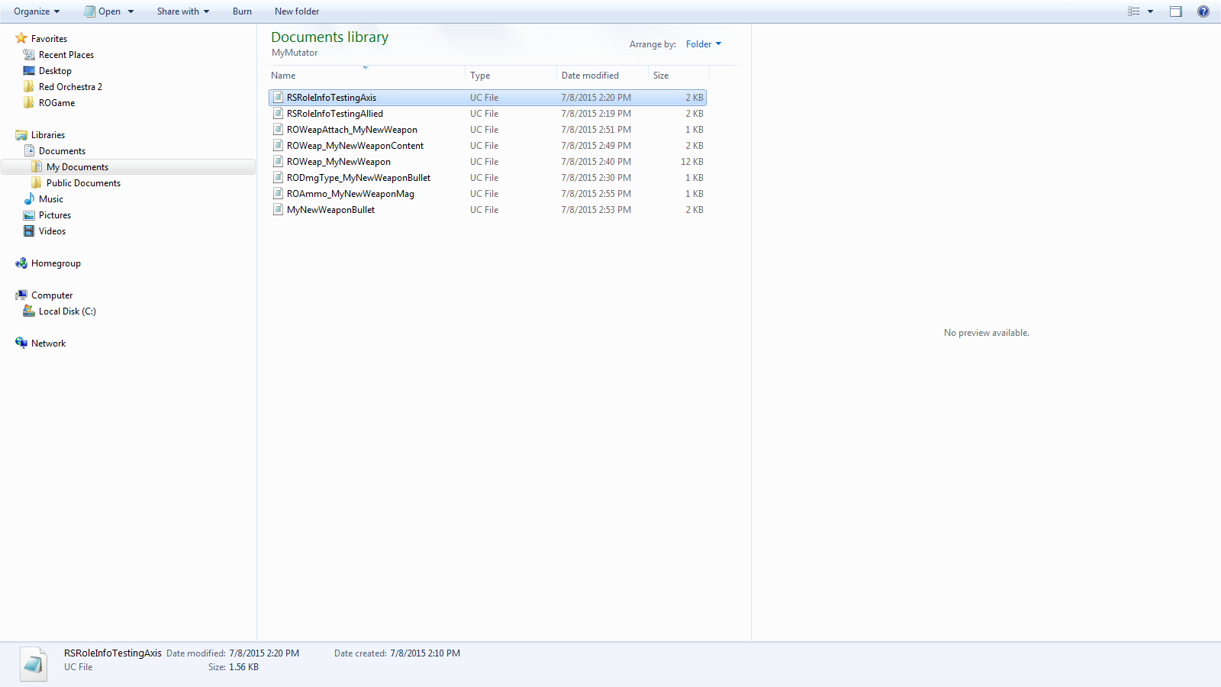Expand the view options dropdown arrow
Screen dimensions: 1221x687
tap(1150, 11)
